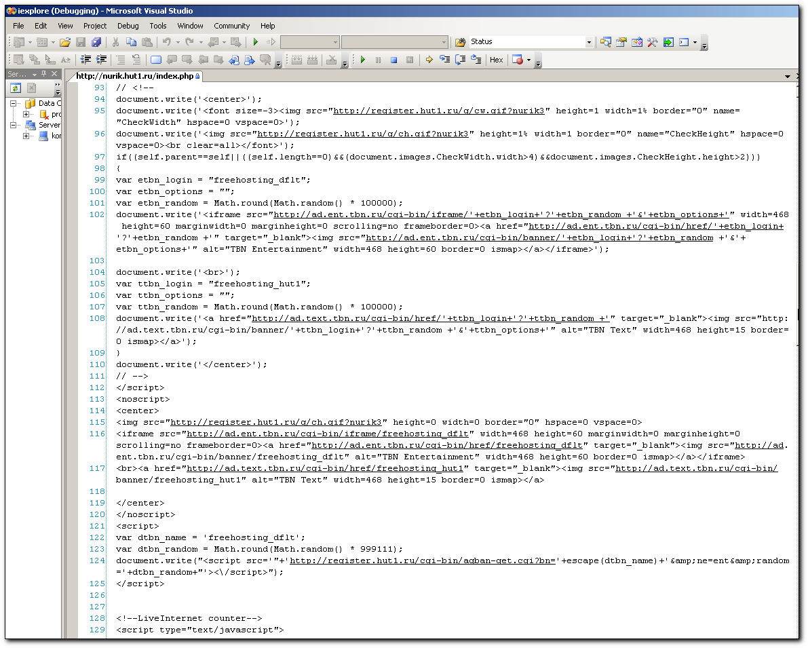Open the Undo history dropdown arrow
808x648 pixels.
[178, 42]
